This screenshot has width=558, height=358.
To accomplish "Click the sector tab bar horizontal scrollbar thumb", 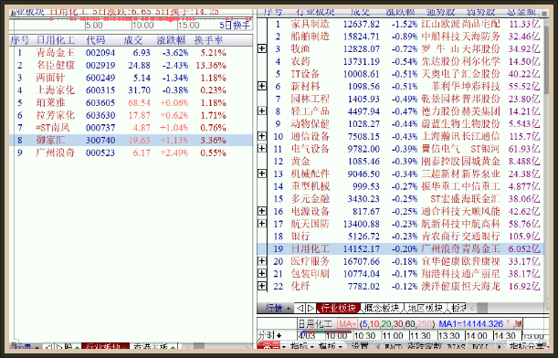I will [482, 308].
